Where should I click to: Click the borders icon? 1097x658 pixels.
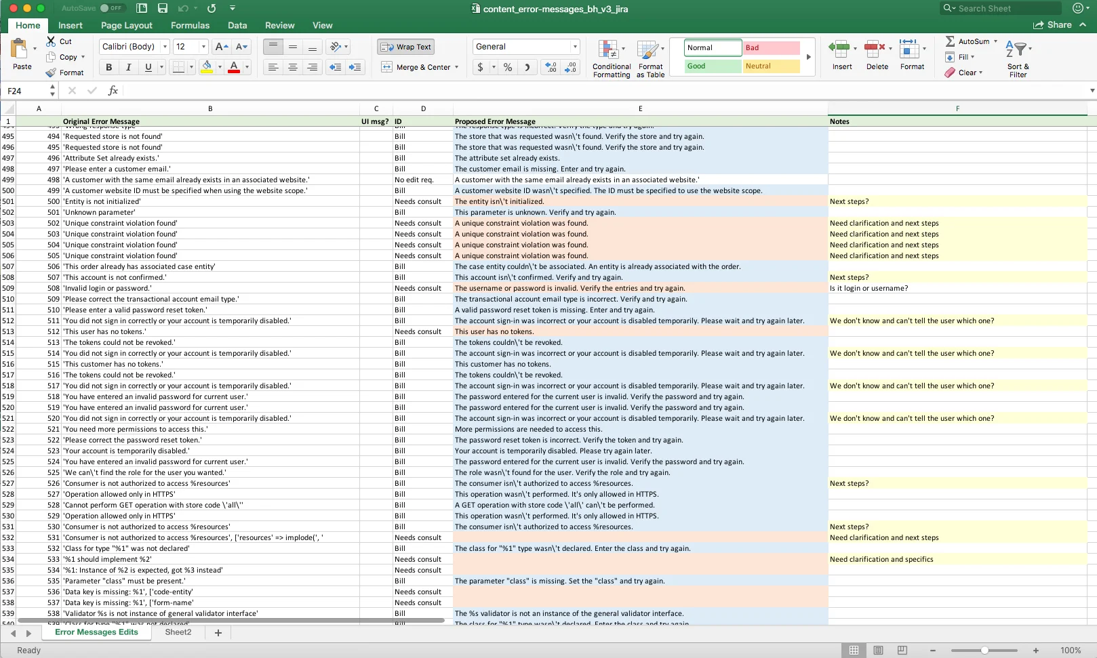(178, 67)
